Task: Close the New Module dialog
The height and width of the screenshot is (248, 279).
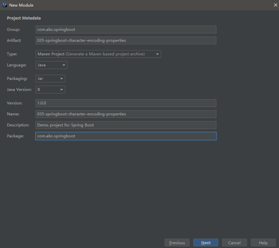Action: [x=275, y=5]
